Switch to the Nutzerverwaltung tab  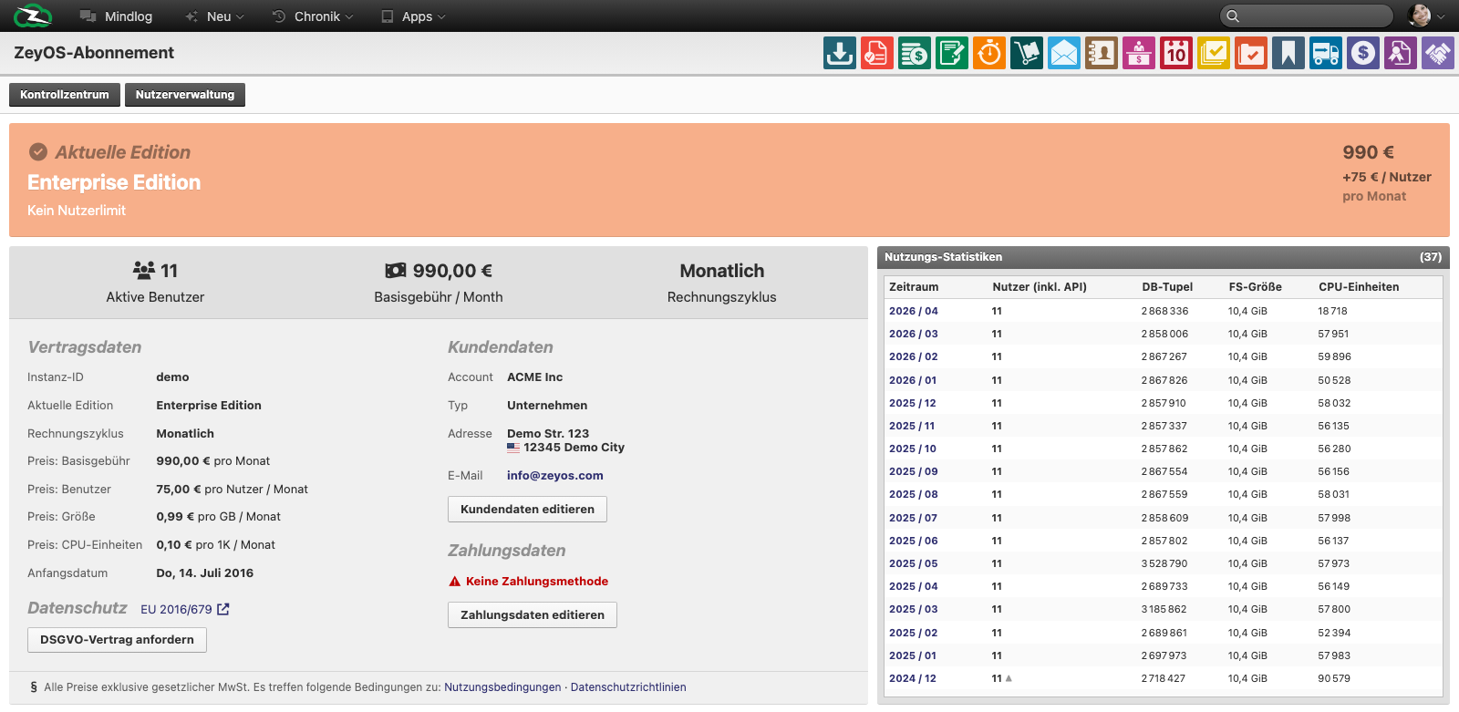[x=185, y=95]
